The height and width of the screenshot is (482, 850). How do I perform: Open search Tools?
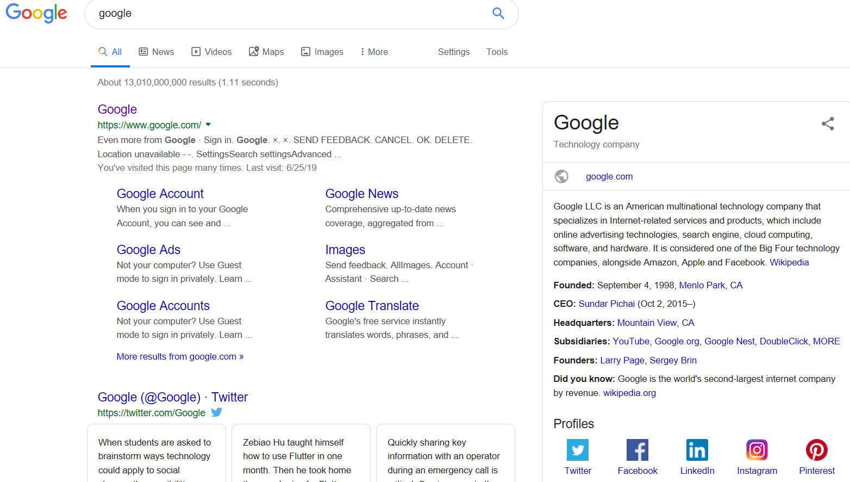pos(497,52)
